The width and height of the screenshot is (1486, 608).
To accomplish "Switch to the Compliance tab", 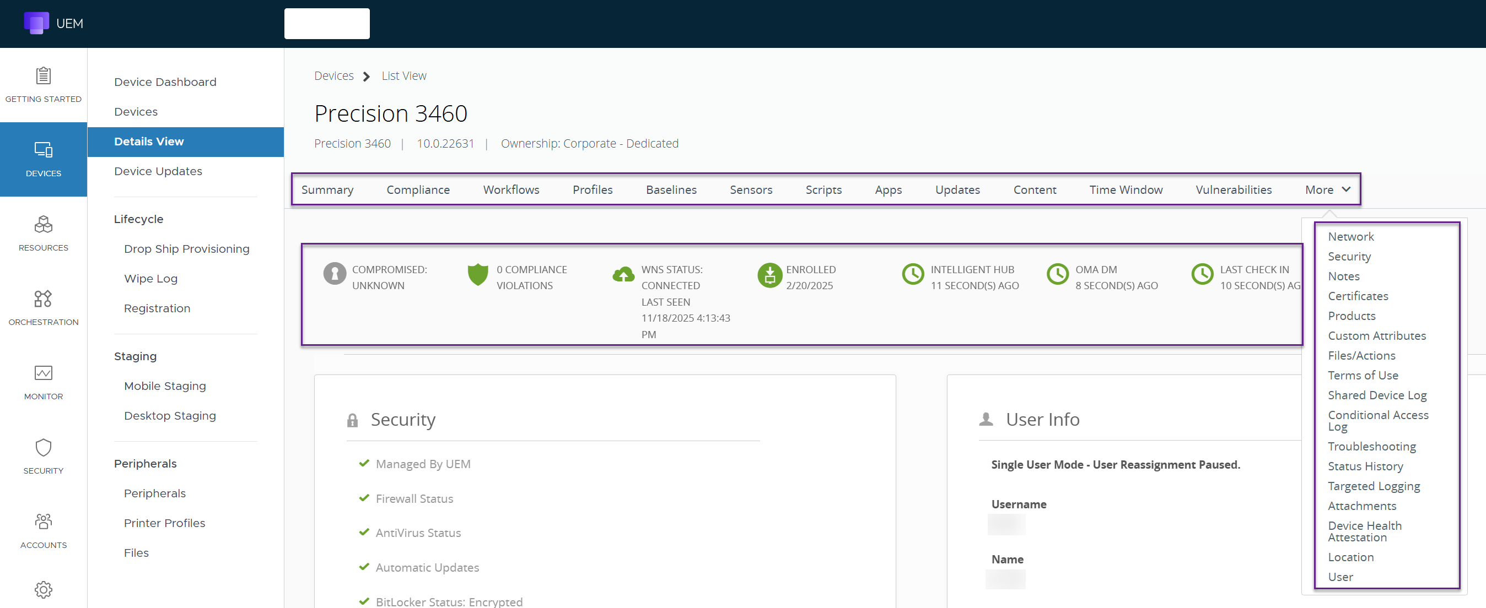I will tap(418, 189).
